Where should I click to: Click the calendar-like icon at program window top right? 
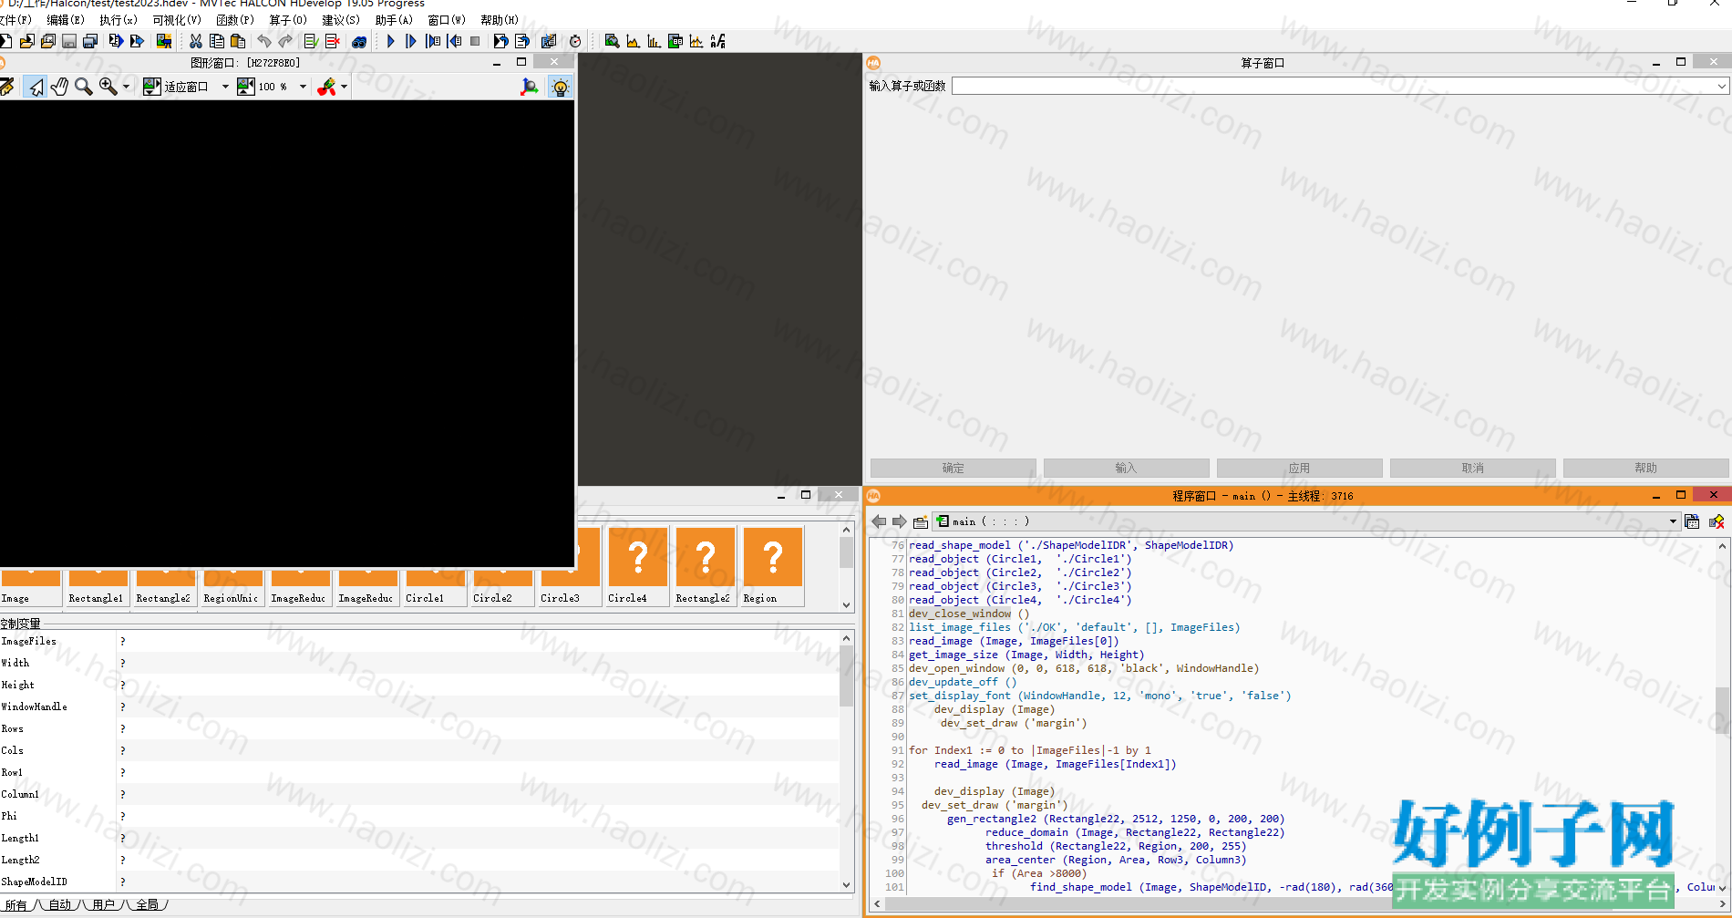point(1692,521)
